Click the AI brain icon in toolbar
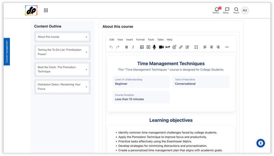 pos(174,47)
